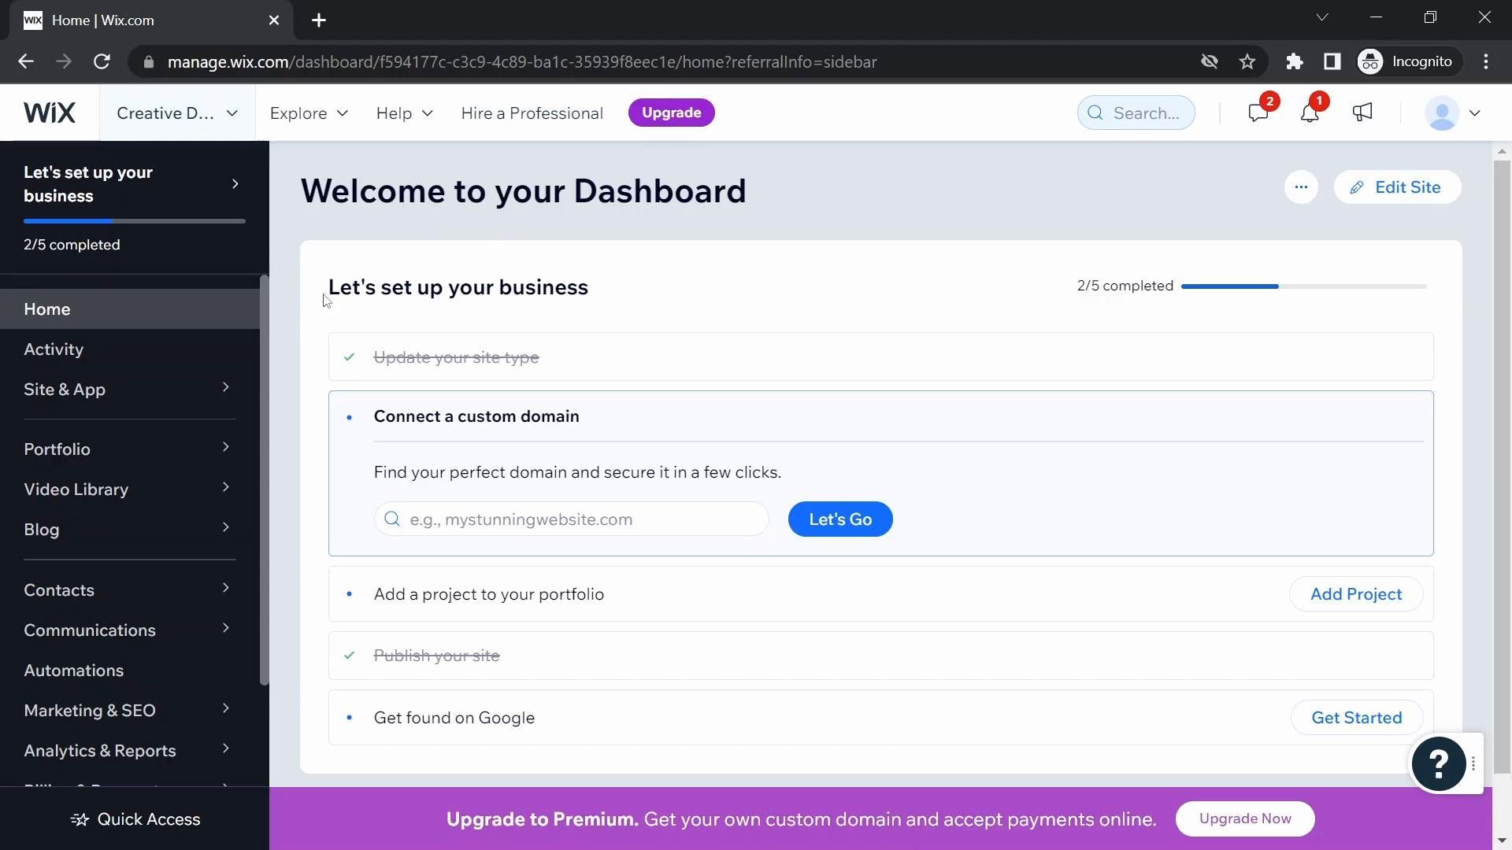
Task: Click the 2/5 completed progress bar
Action: coord(1303,286)
